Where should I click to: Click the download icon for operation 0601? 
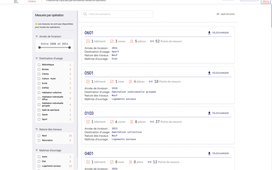(x=209, y=33)
